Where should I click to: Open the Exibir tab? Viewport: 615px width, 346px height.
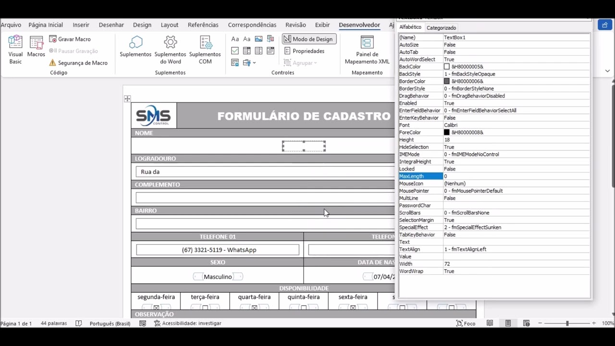(322, 25)
